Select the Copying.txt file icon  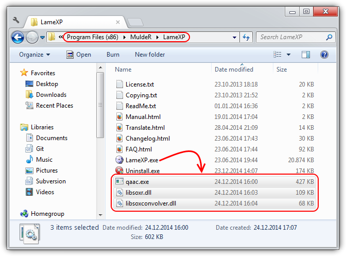119,95
